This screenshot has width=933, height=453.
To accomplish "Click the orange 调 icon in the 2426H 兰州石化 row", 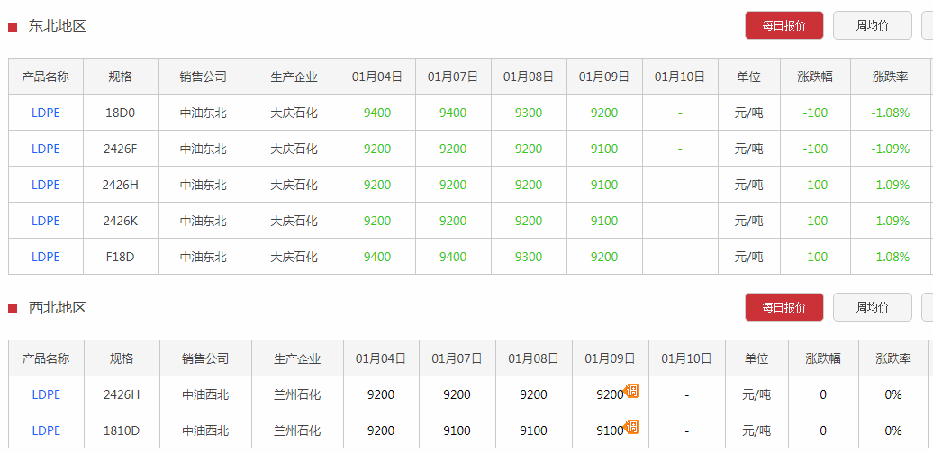I will [x=631, y=391].
